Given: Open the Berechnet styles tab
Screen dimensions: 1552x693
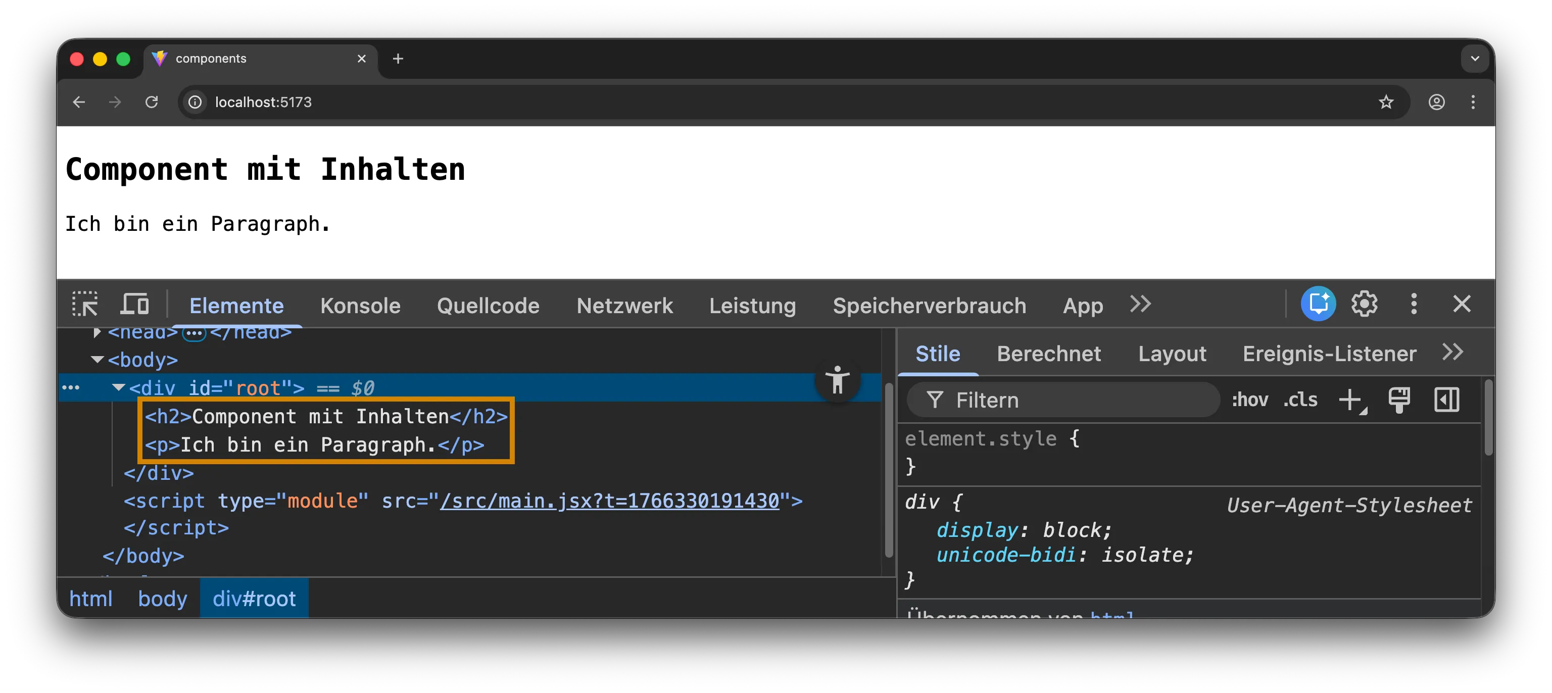Looking at the screenshot, I should coord(1049,354).
